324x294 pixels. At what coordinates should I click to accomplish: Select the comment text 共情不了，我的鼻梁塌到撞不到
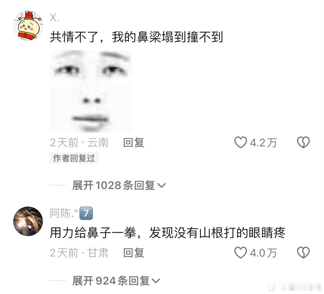click(x=136, y=37)
